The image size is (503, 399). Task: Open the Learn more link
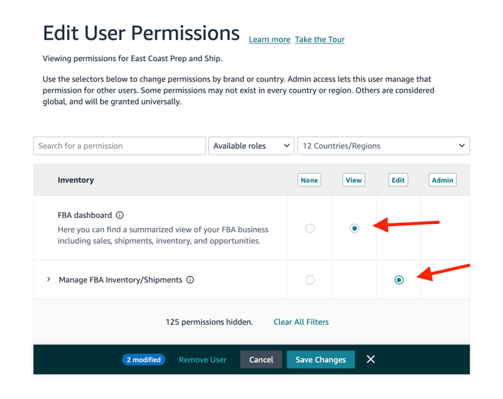coord(270,40)
